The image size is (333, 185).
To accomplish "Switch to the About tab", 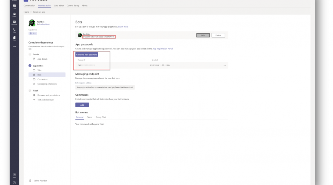I will [84, 5].
